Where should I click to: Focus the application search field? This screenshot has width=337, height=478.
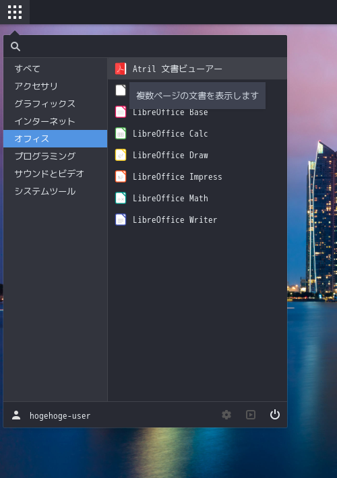(x=146, y=46)
